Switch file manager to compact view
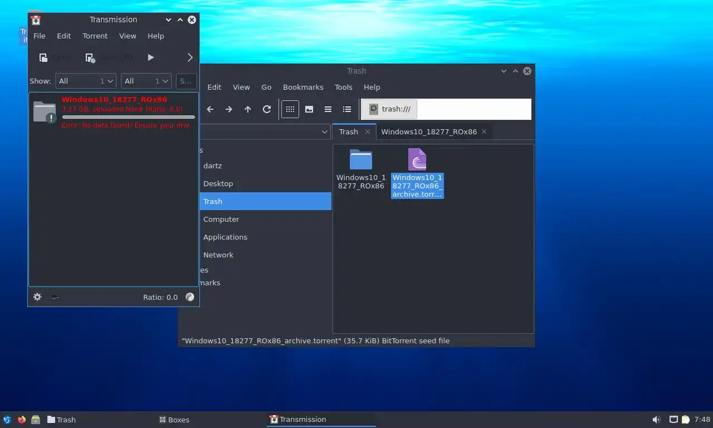Screen dimensions: 713x428 [328, 109]
